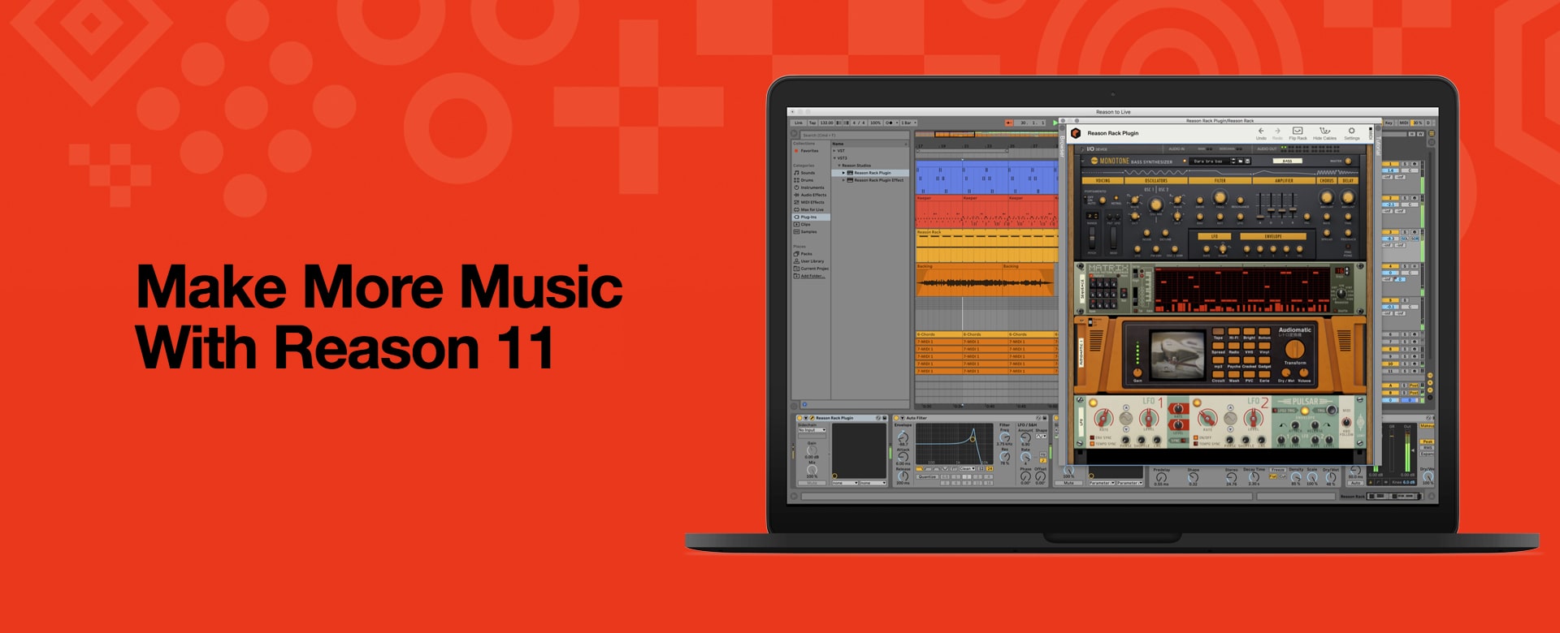The width and height of the screenshot is (1560, 633).
Task: Click the Flip Rack icon
Action: (x=1298, y=131)
